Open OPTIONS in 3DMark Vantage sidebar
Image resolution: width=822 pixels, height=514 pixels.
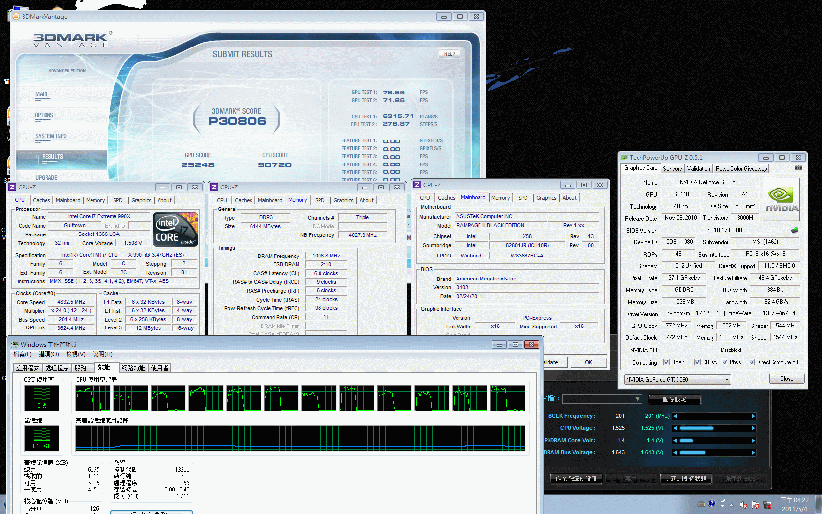click(x=44, y=116)
